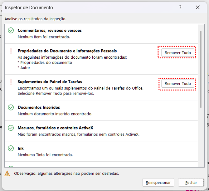Click the yellow warning triangle near Observação
This screenshot has width=209, height=191.
(x=7, y=174)
